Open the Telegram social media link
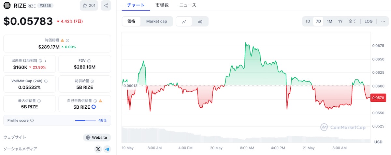This screenshot has height=155, width=391. pyautogui.click(x=107, y=149)
